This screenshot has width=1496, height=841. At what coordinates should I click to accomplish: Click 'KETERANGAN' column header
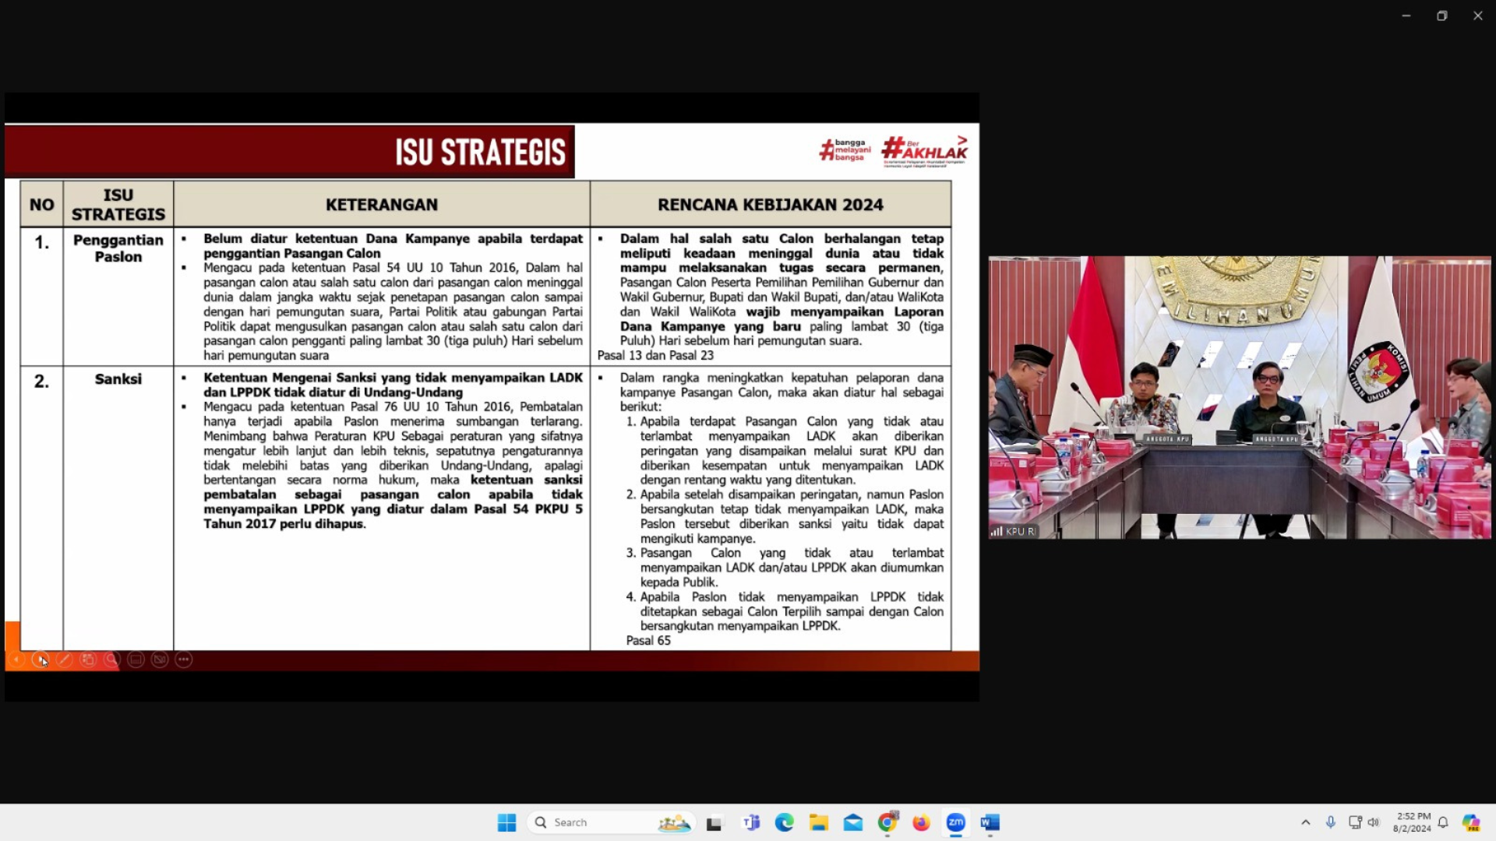pos(382,205)
